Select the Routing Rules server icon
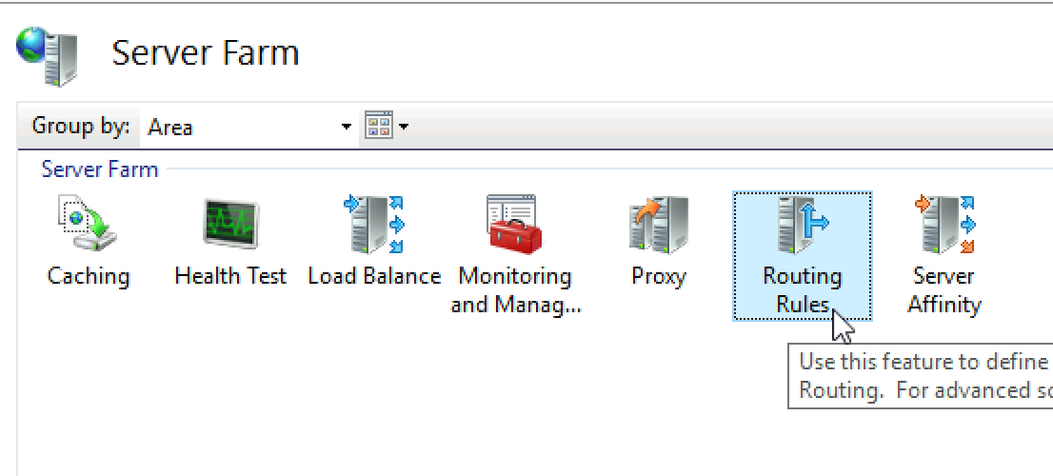This screenshot has width=1053, height=476. coord(803,225)
